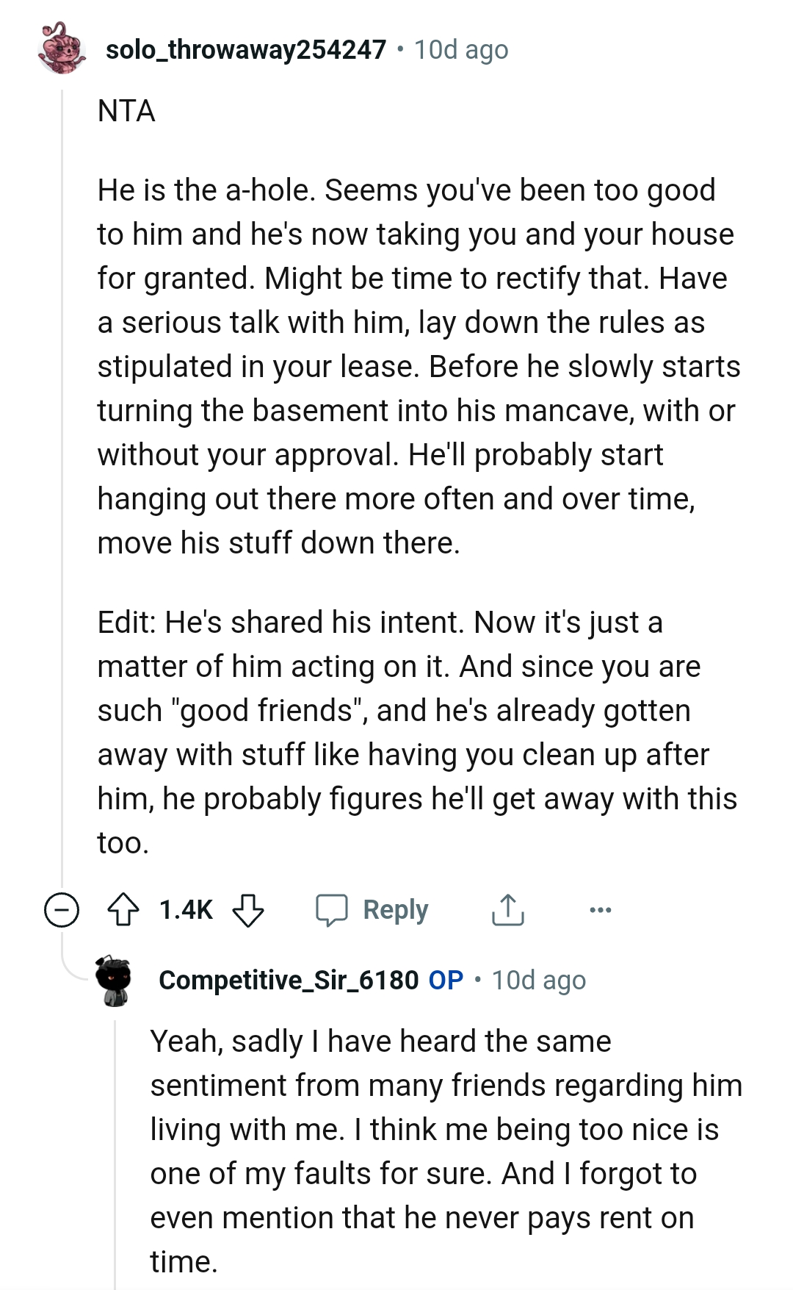Upvote solo_throwaway254247's comment
Viewport: 793px width, 1290px height.
123,909
